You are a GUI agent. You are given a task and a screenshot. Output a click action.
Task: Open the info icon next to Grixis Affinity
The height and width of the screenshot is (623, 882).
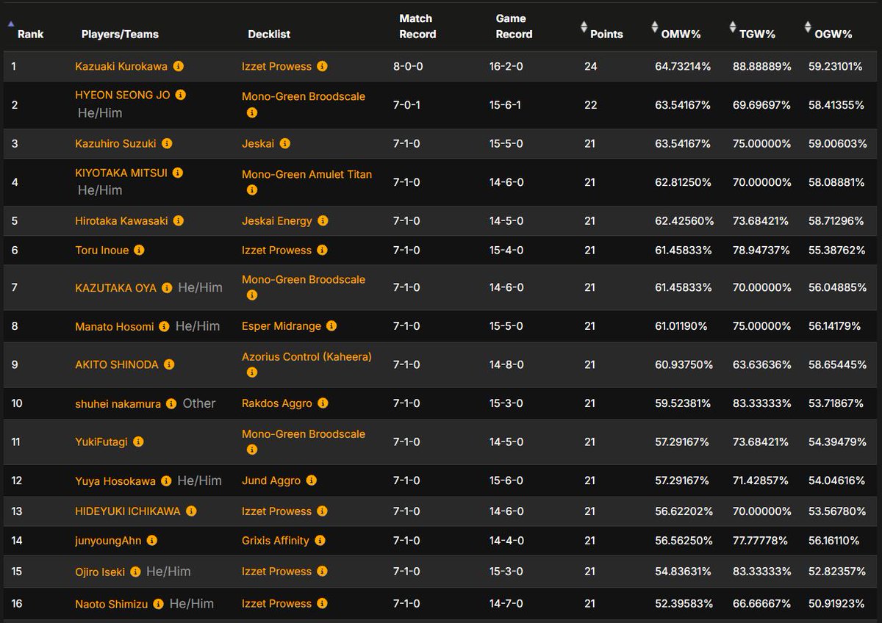tap(320, 540)
